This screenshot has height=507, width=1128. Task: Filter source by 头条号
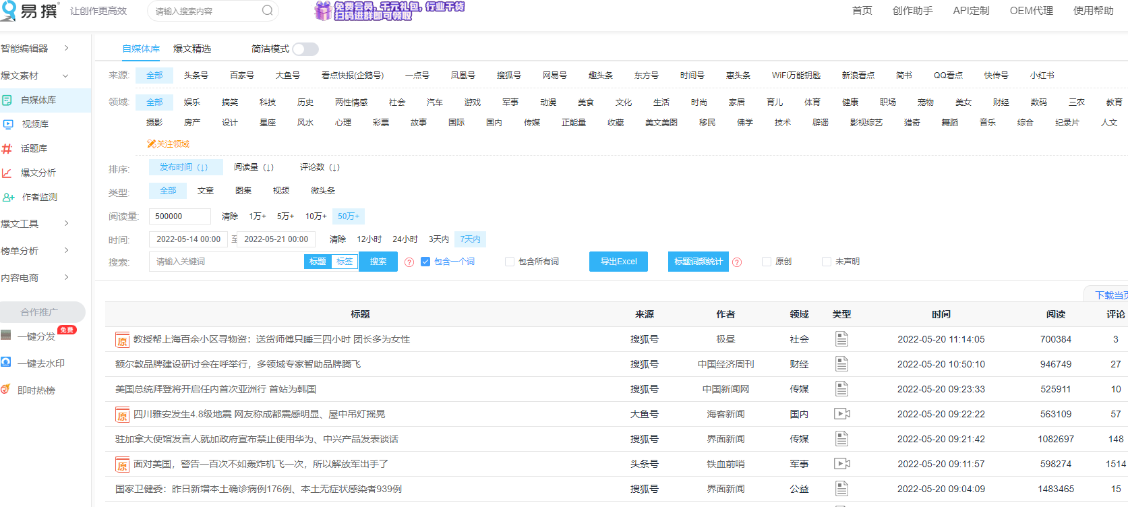[x=196, y=76]
